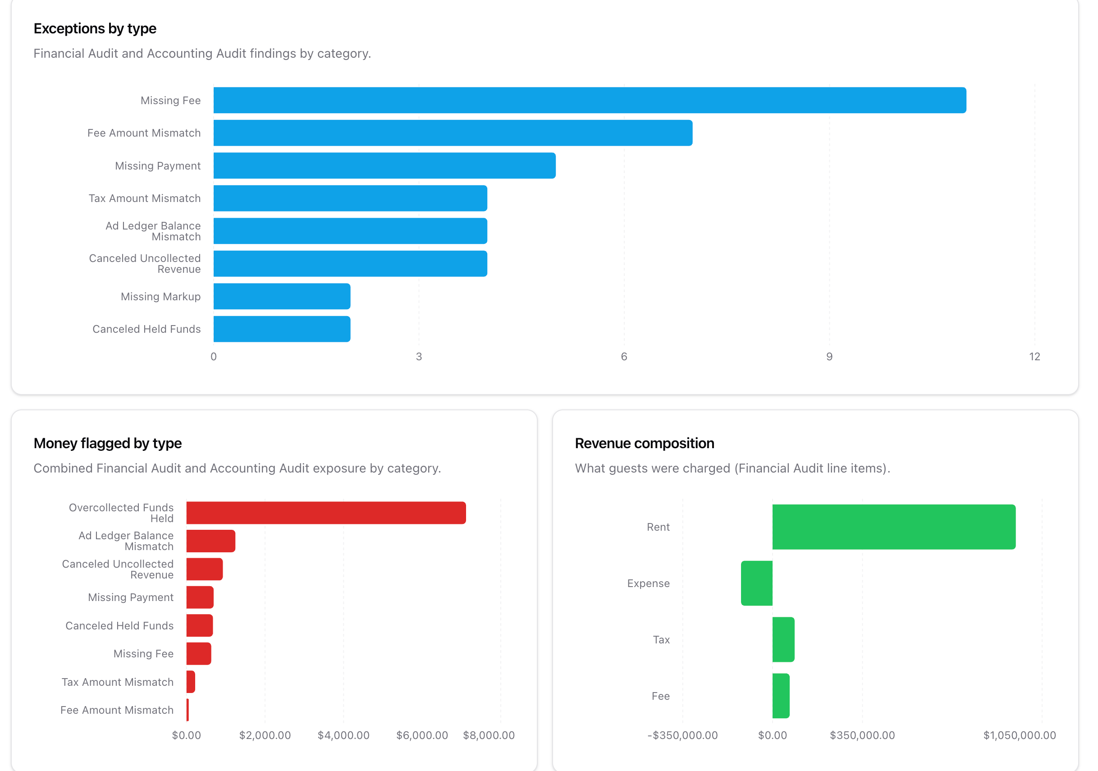Click 'Canceled Held Funds' label in Exceptions chart
This screenshot has height=771, width=1098.
pyautogui.click(x=146, y=329)
